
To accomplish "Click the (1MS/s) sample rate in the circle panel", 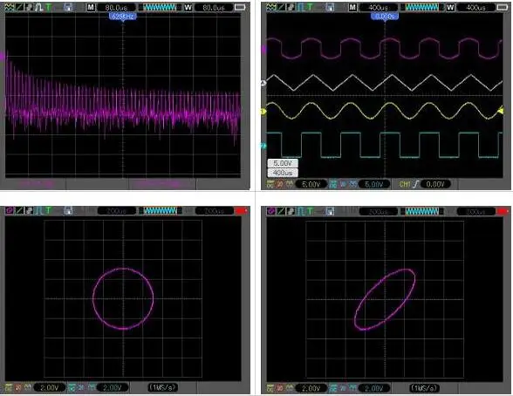I will pos(163,388).
